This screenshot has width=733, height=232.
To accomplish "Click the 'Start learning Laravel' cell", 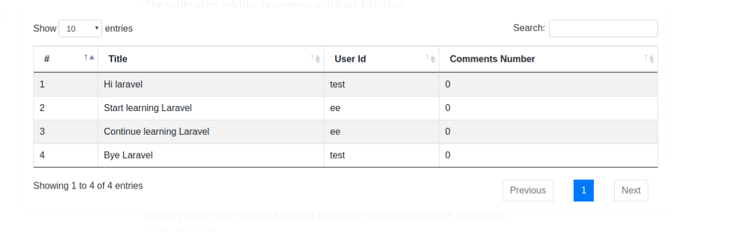I will (147, 108).
